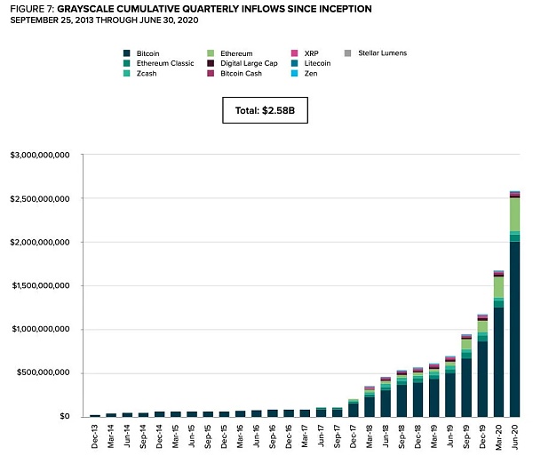Select the 'Ethereum' legend label
The image size is (533, 456).
(236, 53)
